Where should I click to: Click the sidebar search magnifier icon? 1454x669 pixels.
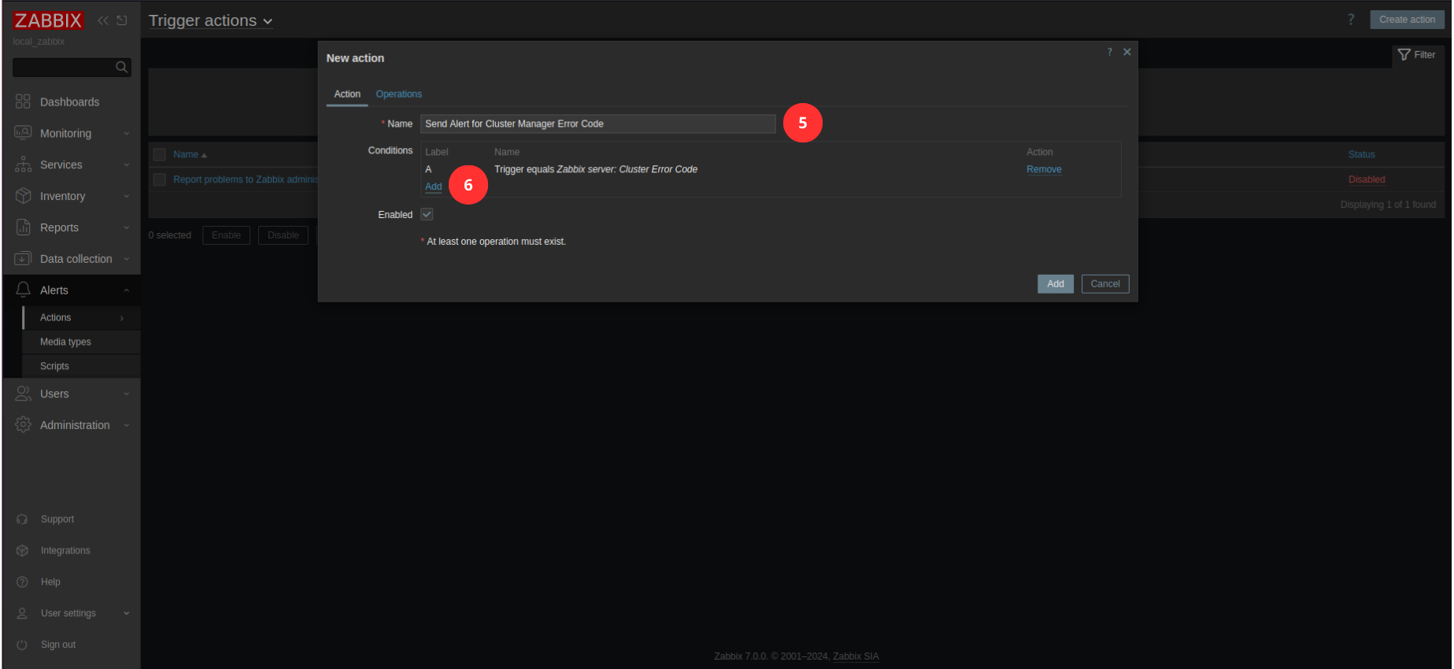pos(121,67)
